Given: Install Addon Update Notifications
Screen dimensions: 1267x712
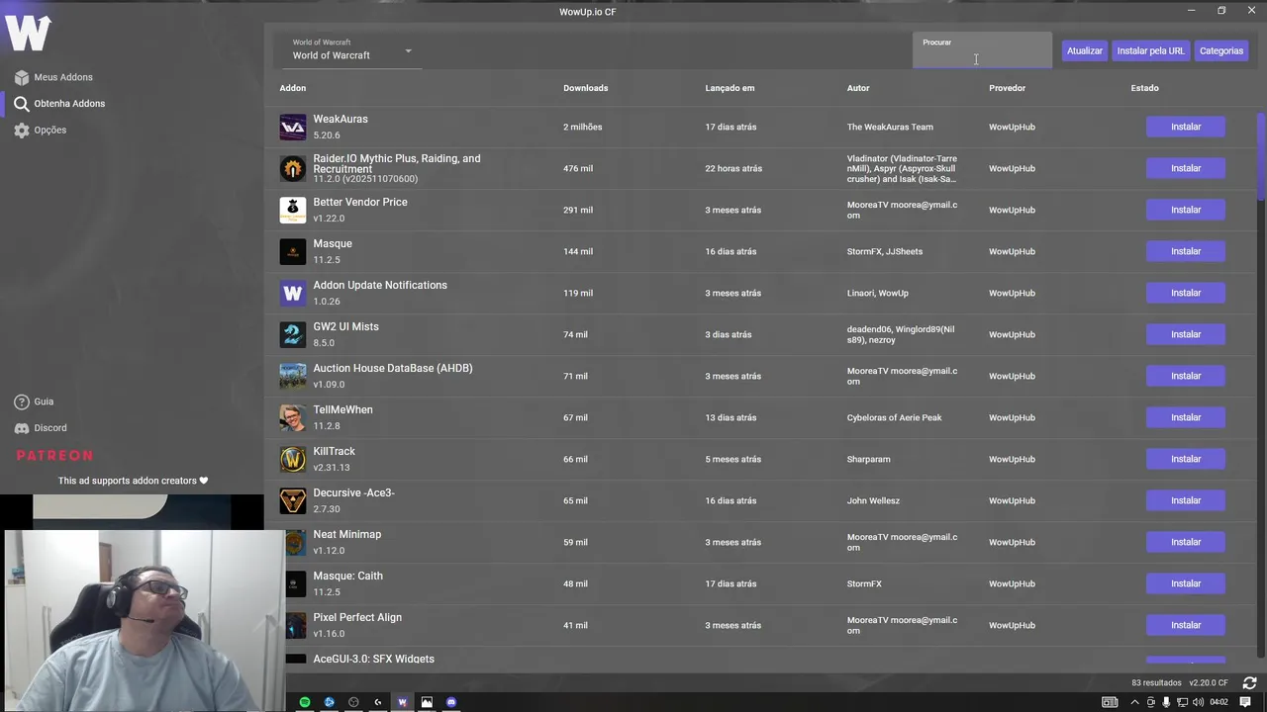Looking at the screenshot, I should (x=1186, y=293).
